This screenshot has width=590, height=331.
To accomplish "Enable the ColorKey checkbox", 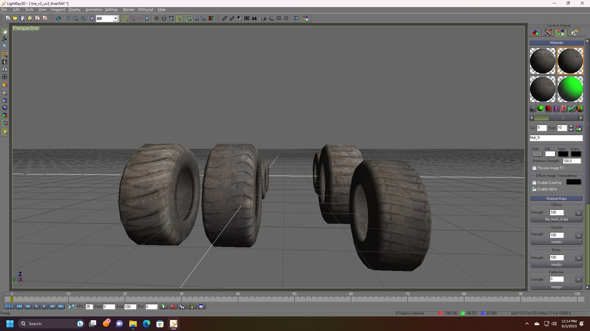I will [x=534, y=183].
